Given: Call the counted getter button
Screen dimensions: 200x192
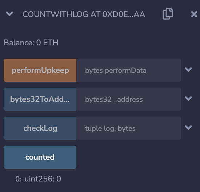Looking at the screenshot, I should 40,157.
